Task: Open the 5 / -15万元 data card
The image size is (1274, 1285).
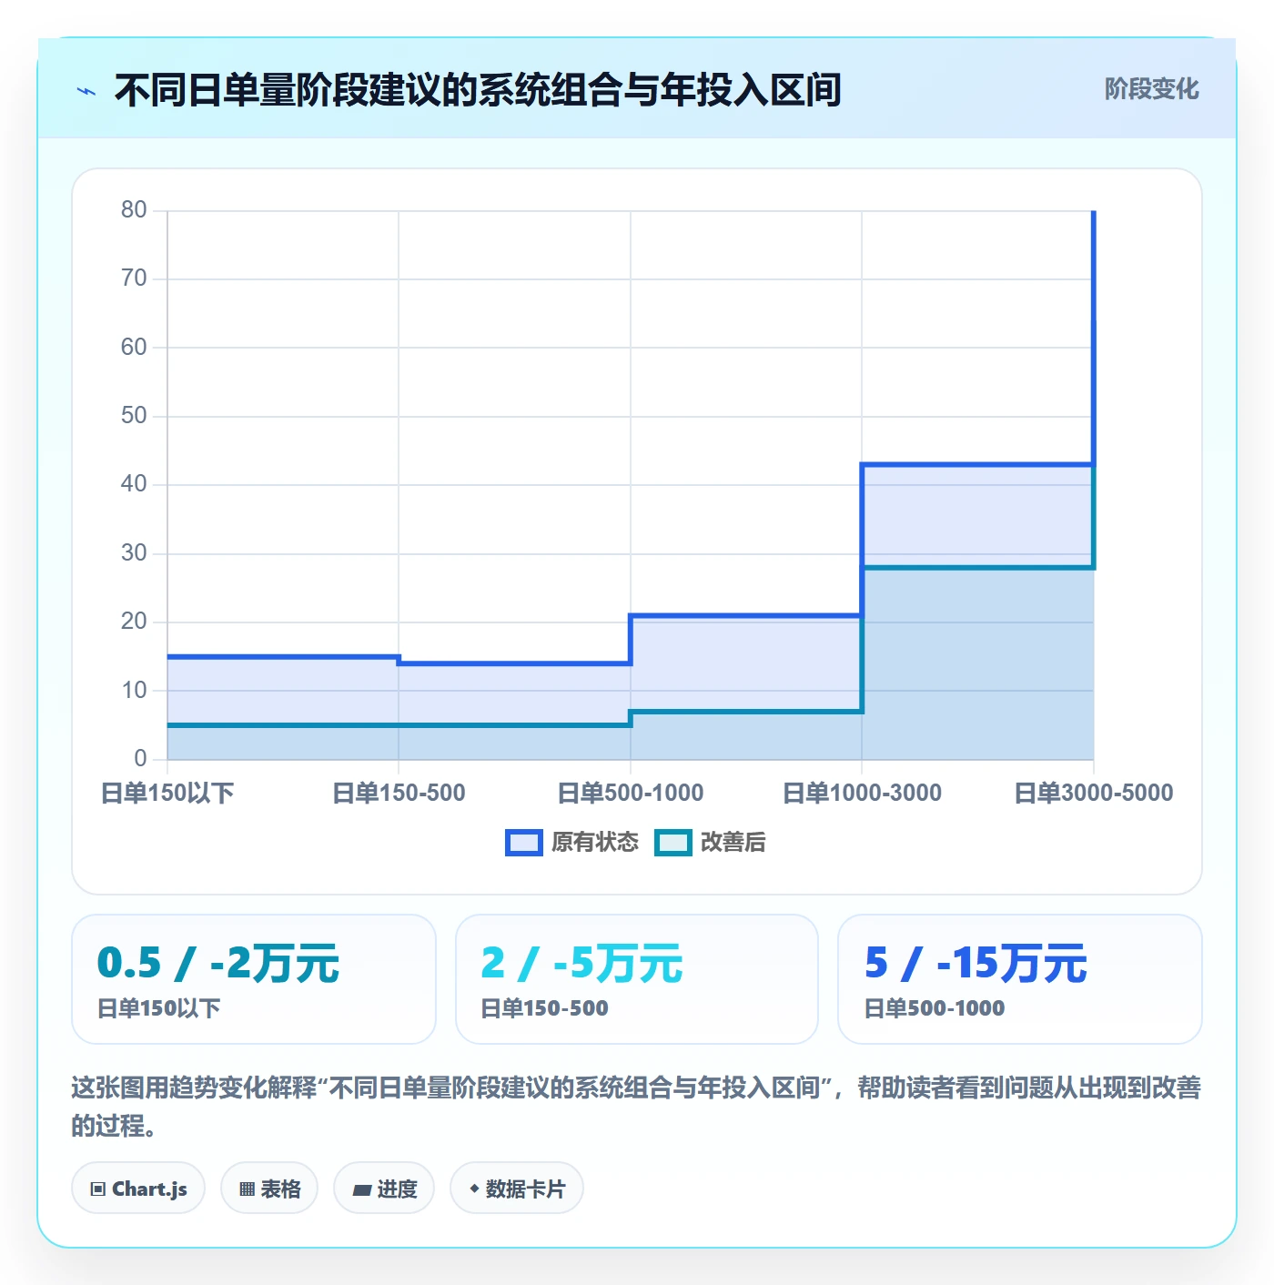Action: pyautogui.click(x=1020, y=979)
